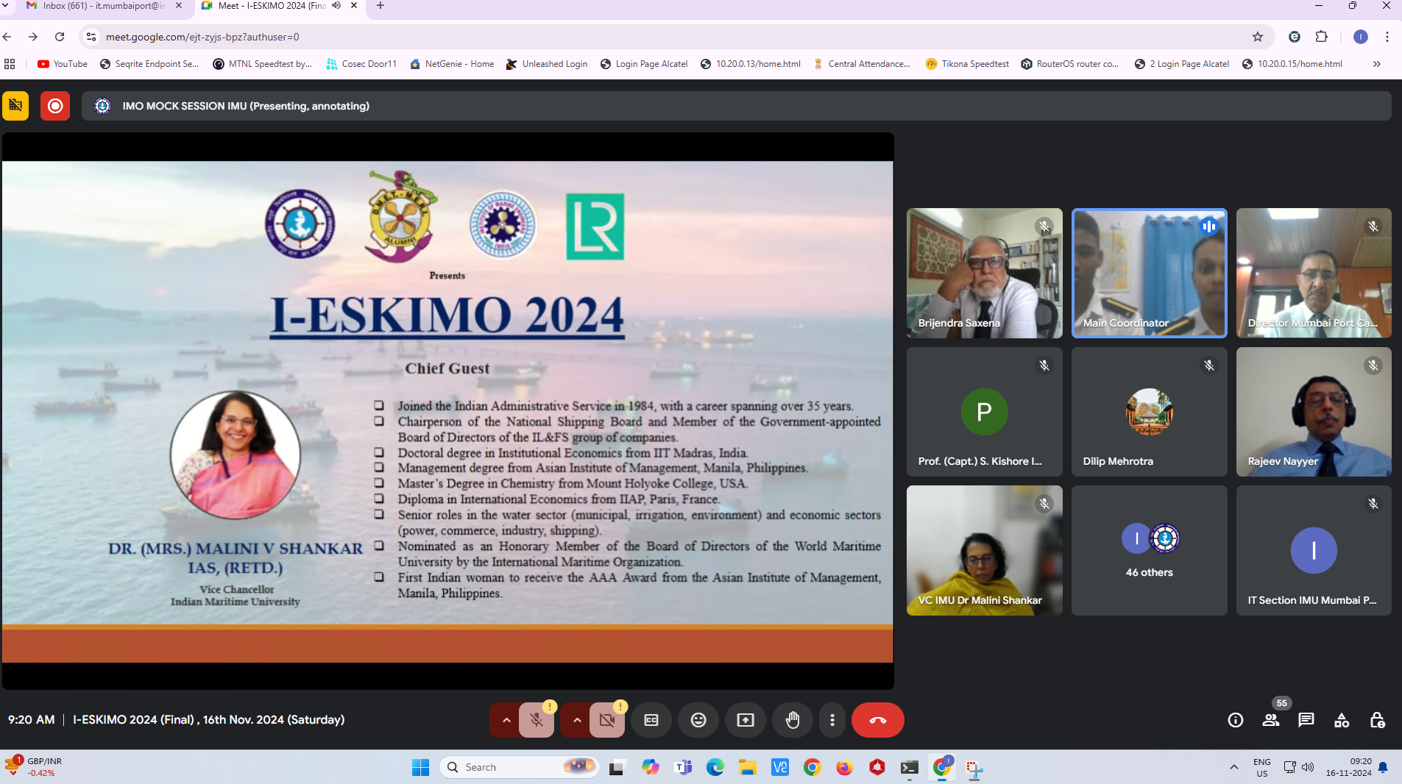Click the Present now screen share button
1402x784 pixels.
746,720
